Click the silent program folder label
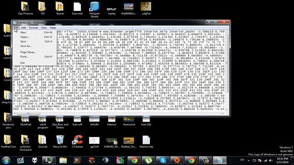294x165 pixels. pos(43,126)
